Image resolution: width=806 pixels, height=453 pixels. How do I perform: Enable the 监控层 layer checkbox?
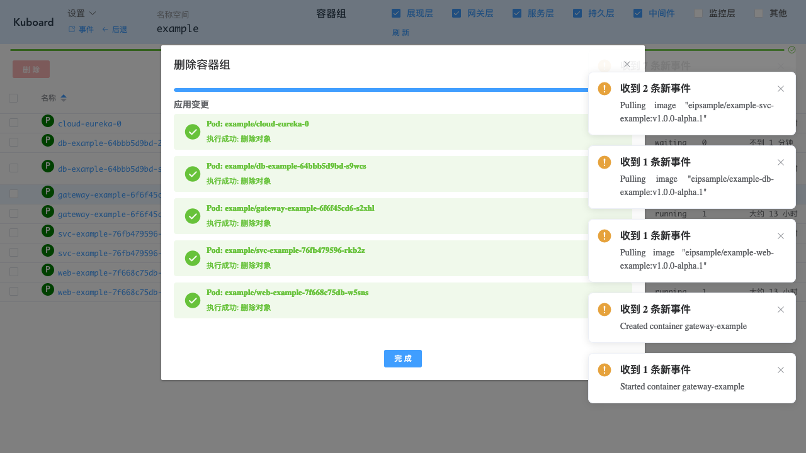(x=698, y=13)
